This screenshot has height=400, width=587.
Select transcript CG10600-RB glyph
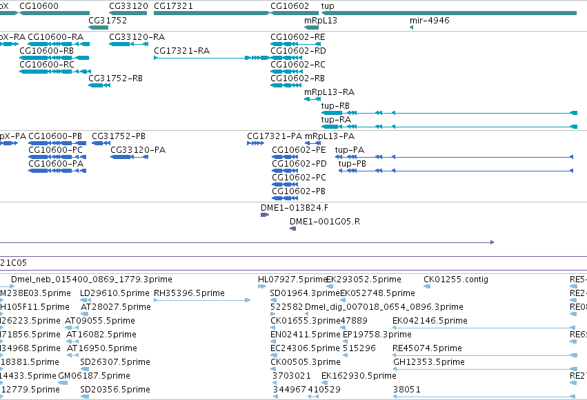point(54,58)
